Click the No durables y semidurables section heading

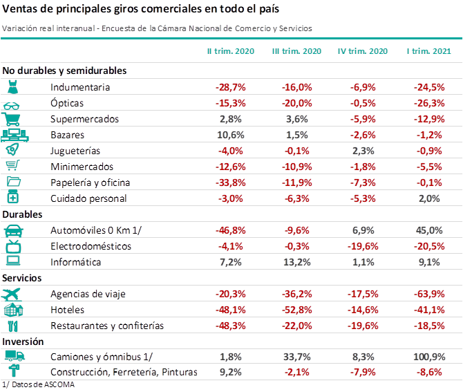64,71
